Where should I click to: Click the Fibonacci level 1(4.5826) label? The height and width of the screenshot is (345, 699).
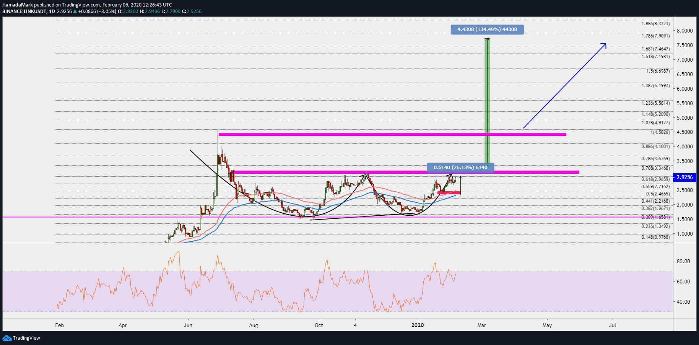pyautogui.click(x=660, y=132)
